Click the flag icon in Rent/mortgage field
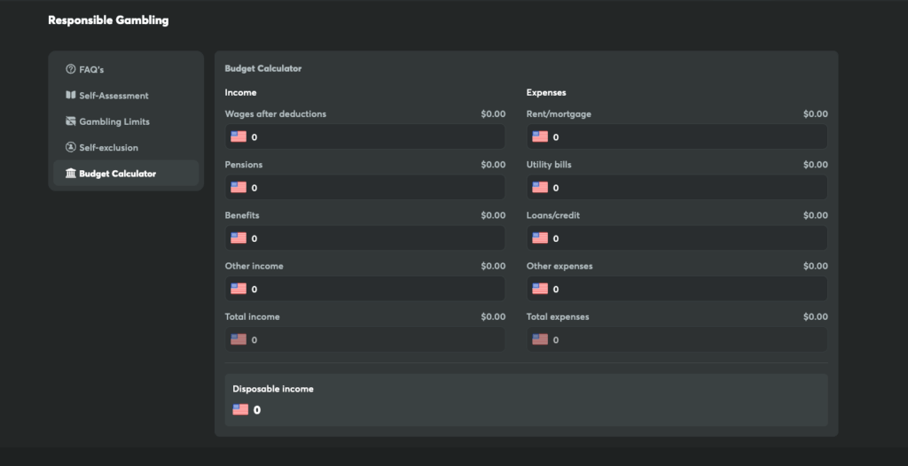The height and width of the screenshot is (466, 908). (x=539, y=136)
